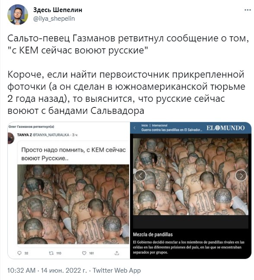
Task: Open the @ilya_shepelin handle link
Action: (x=54, y=19)
